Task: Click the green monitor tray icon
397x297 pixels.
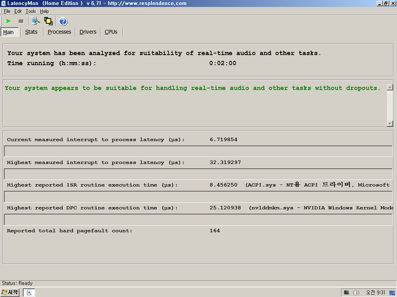Action: 347,293
